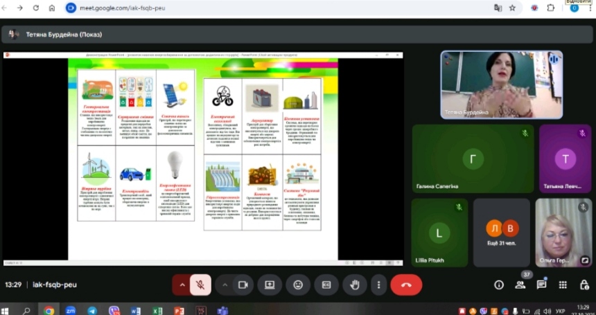The height and width of the screenshot is (315, 596).
Task: Raise your hand in the meeting
Action: pyautogui.click(x=354, y=285)
